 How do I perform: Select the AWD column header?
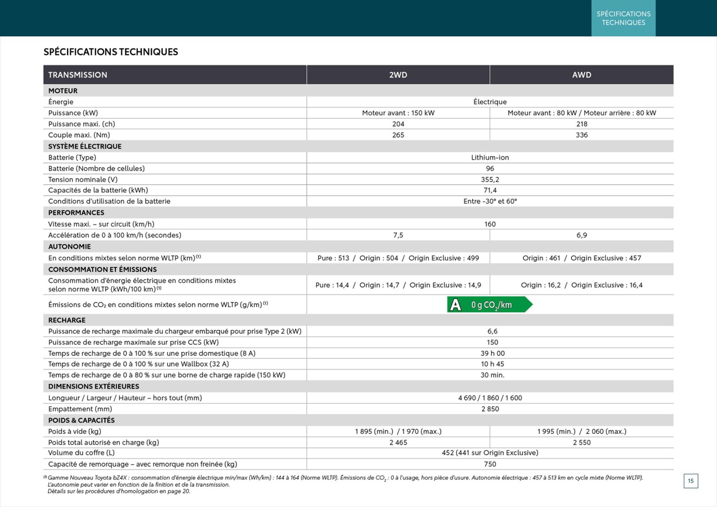coord(582,75)
